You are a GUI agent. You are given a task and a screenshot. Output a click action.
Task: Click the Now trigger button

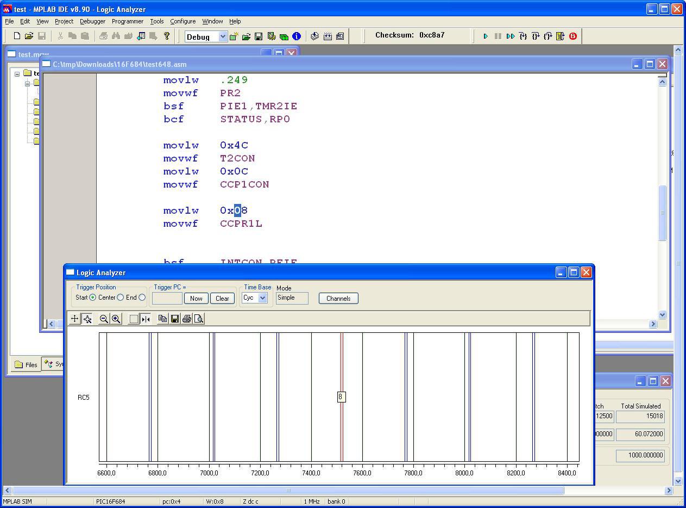[196, 298]
